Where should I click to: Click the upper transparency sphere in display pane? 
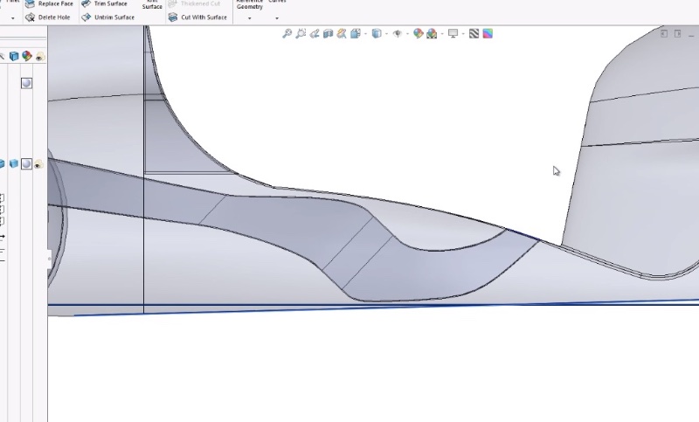(x=26, y=83)
